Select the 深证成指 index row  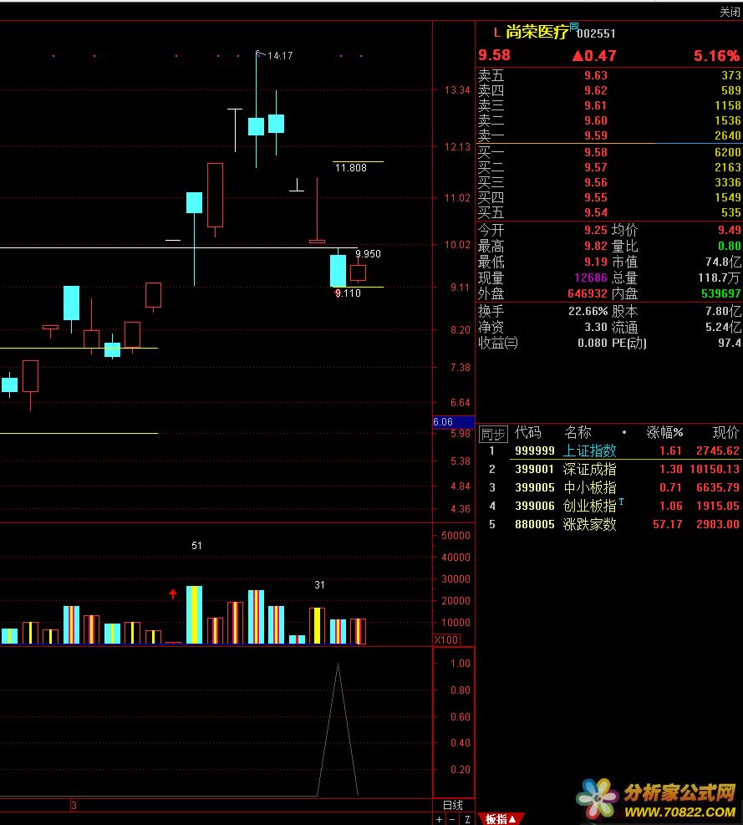[x=589, y=469]
